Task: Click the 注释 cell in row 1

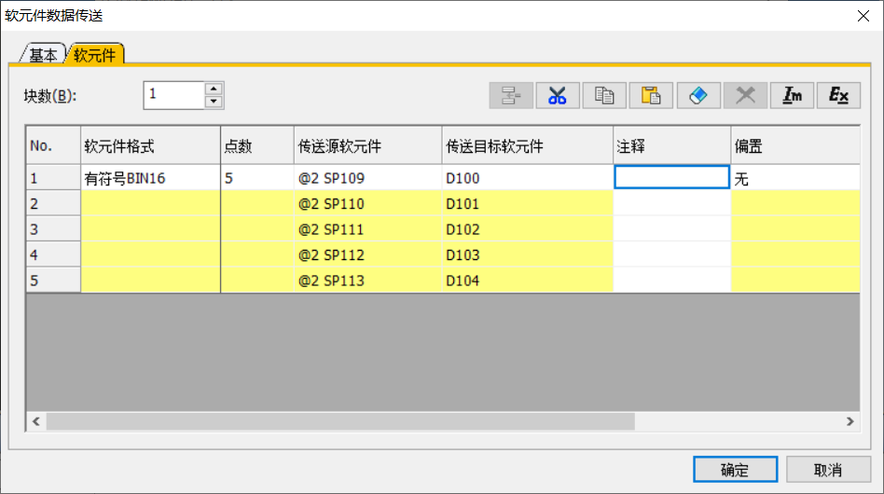Action: pos(671,178)
